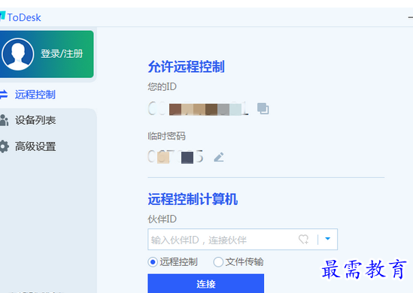Click the 高级设置 gear icon

[4, 146]
